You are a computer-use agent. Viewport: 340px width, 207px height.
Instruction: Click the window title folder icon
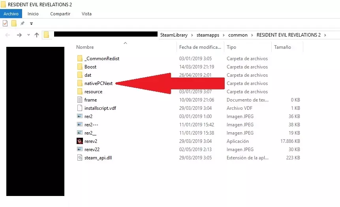(x=3, y=4)
